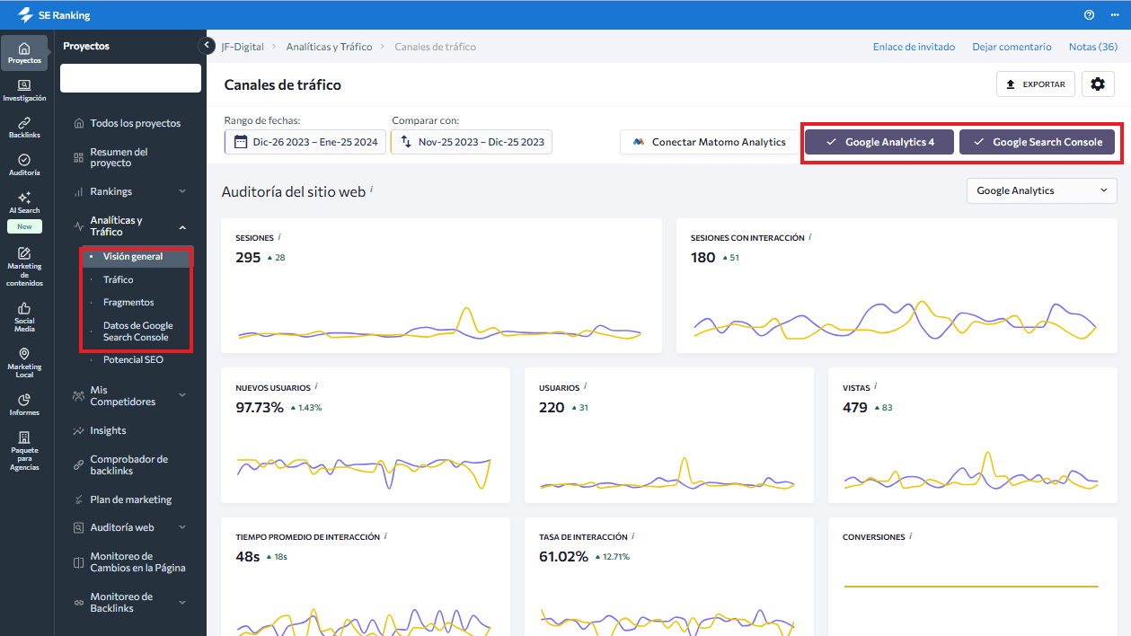This screenshot has height=636, width=1131.
Task: Click Conectar Matomo Analytics
Action: [x=709, y=142]
